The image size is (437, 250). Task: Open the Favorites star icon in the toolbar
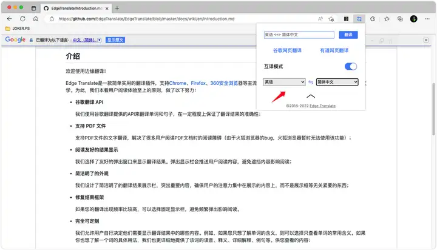(387, 19)
